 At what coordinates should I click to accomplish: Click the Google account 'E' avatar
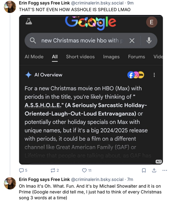point(151,22)
